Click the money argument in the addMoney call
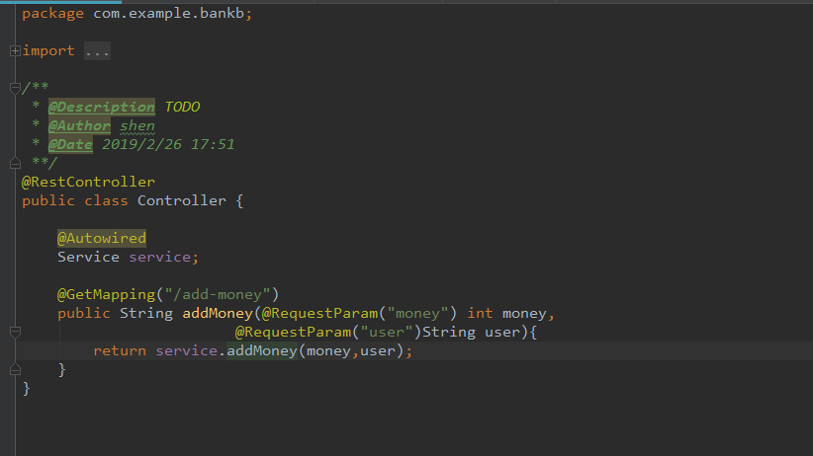This screenshot has width=813, height=456. click(328, 351)
